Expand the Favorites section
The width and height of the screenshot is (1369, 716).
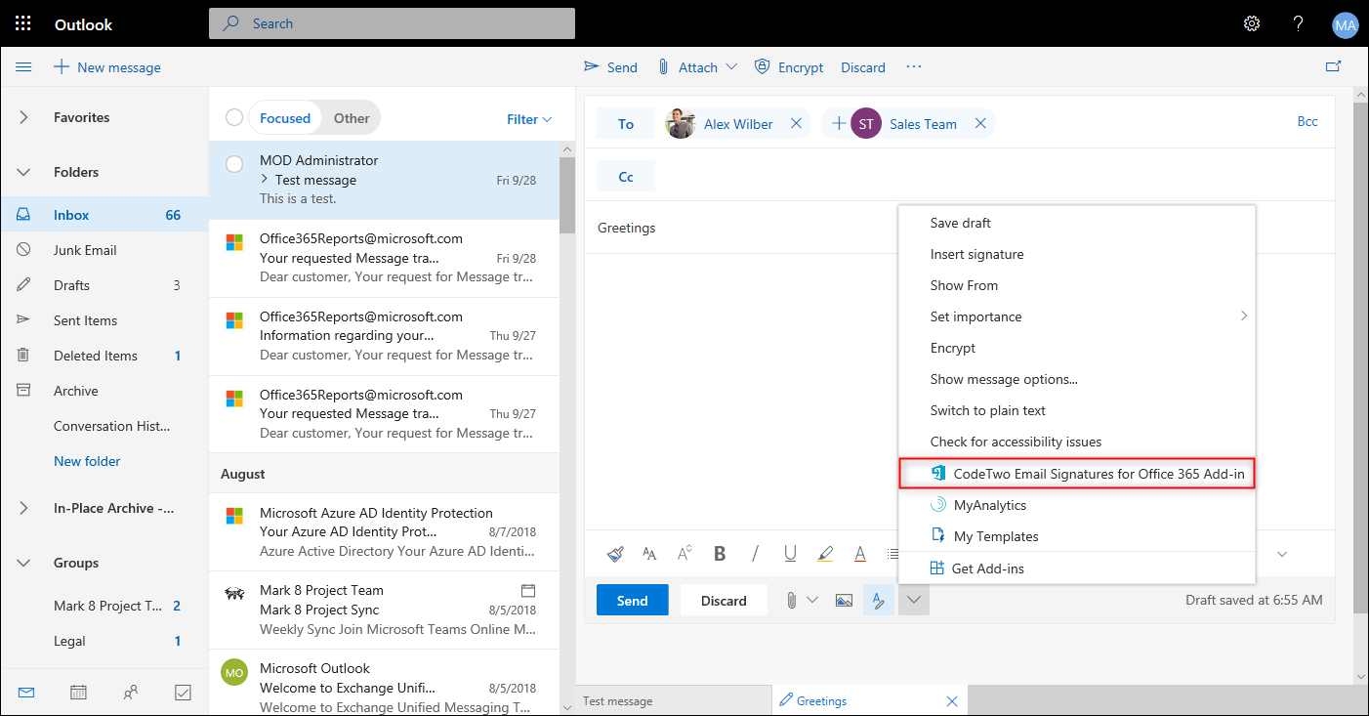click(24, 117)
